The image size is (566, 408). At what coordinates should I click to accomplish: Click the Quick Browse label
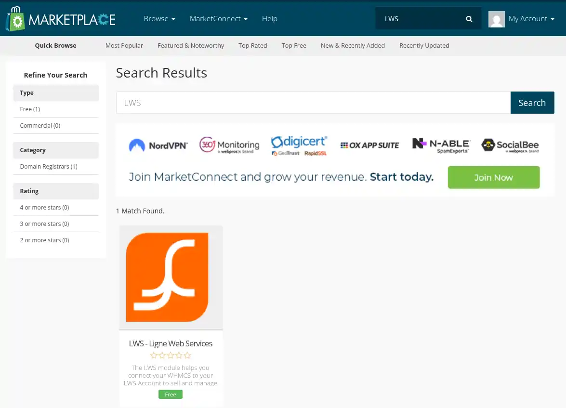55,45
